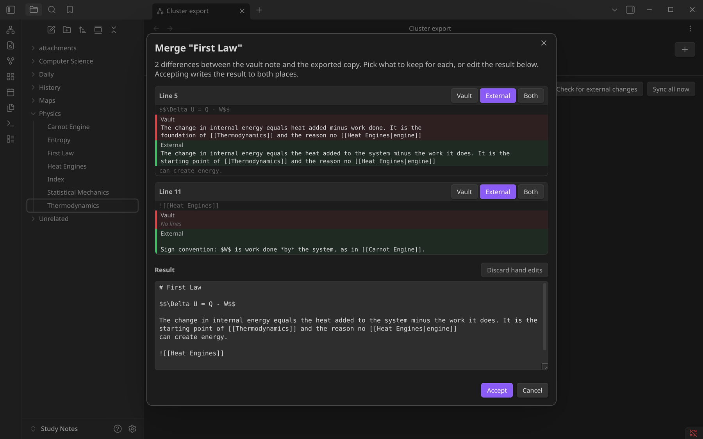Toggle the left sidebar collapse icon

pyautogui.click(x=11, y=10)
